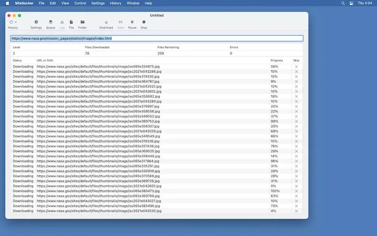377x236 pixels.
Task: Open the History menu in menu bar
Action: pos(115,3)
